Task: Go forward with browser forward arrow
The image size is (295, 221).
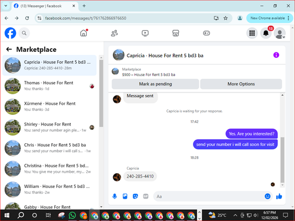Action: (17, 18)
